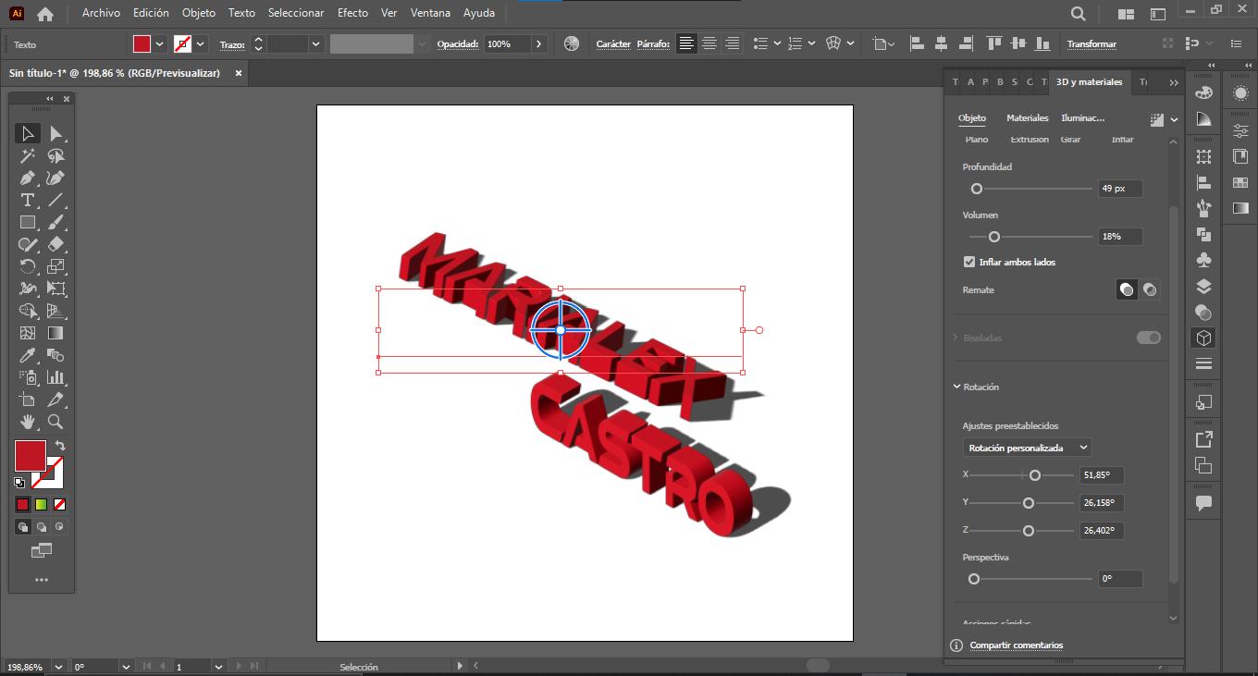Toggle the Inflar ambos lados checkbox
Viewport: 1258px width, 676px height.
point(969,262)
